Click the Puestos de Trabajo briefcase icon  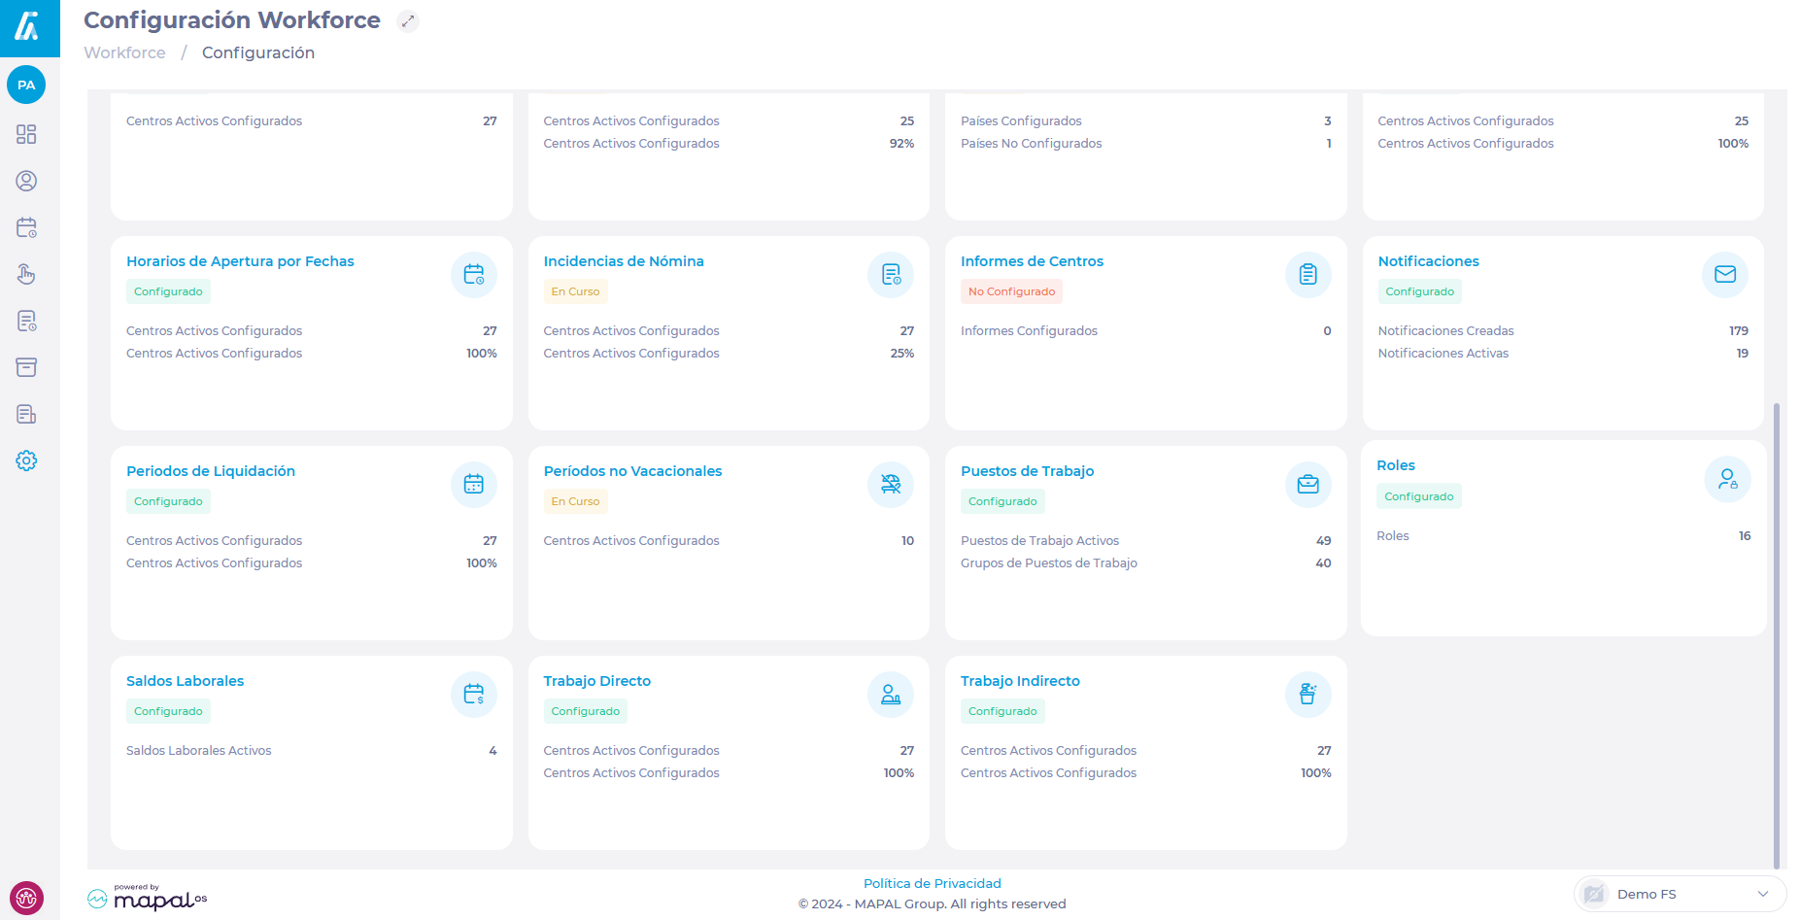(1308, 485)
